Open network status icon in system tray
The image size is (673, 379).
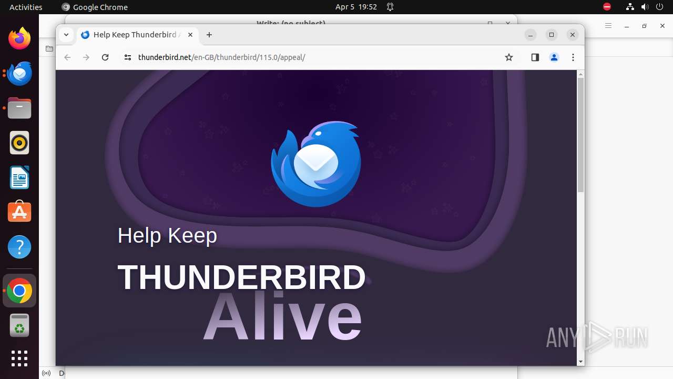[630, 7]
